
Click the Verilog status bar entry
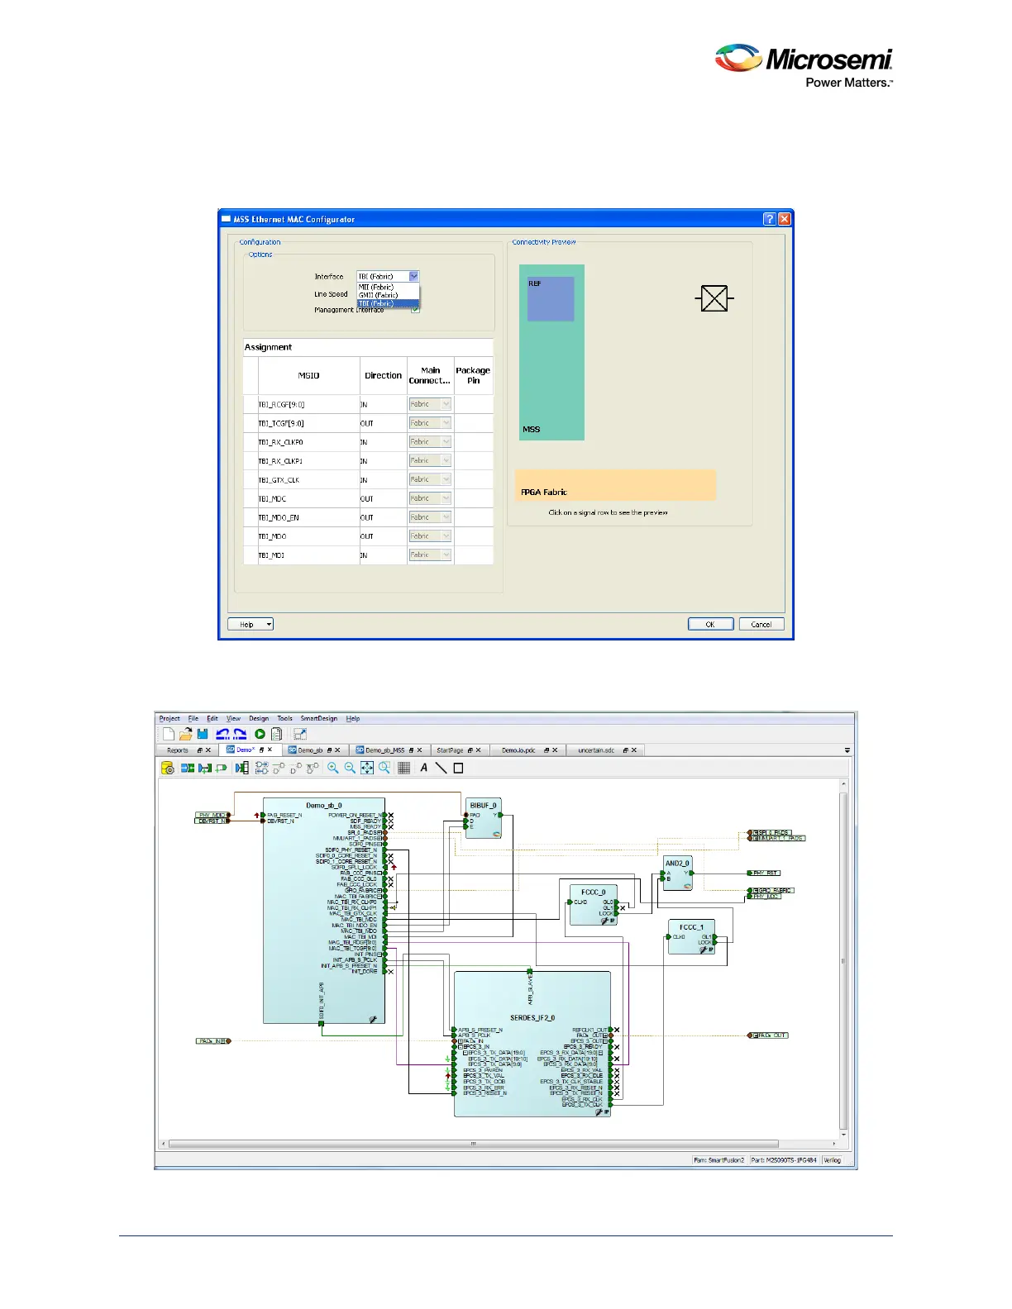click(x=832, y=1160)
